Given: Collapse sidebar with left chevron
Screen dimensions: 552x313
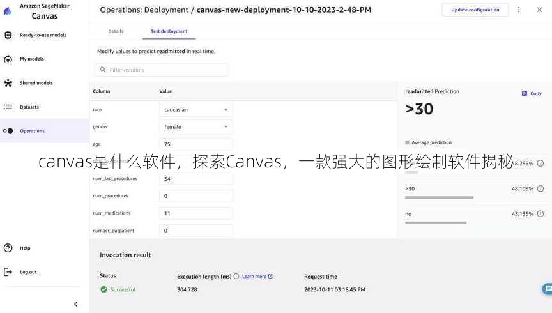Looking at the screenshot, I should [x=75, y=304].
